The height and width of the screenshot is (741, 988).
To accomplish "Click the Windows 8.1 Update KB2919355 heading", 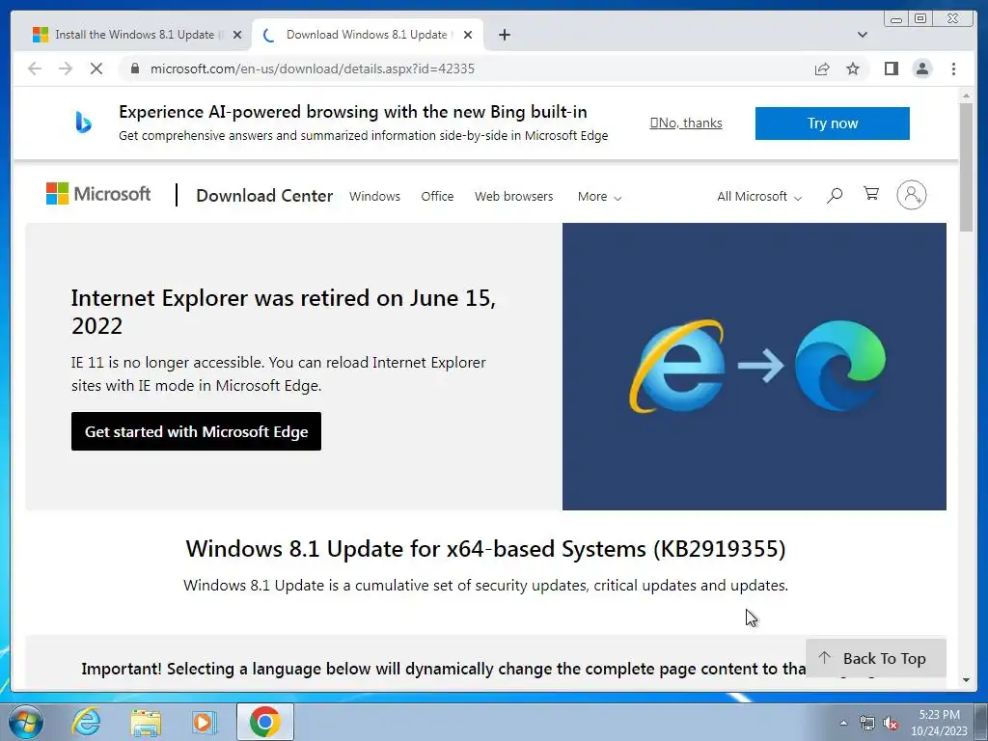I will coord(485,548).
